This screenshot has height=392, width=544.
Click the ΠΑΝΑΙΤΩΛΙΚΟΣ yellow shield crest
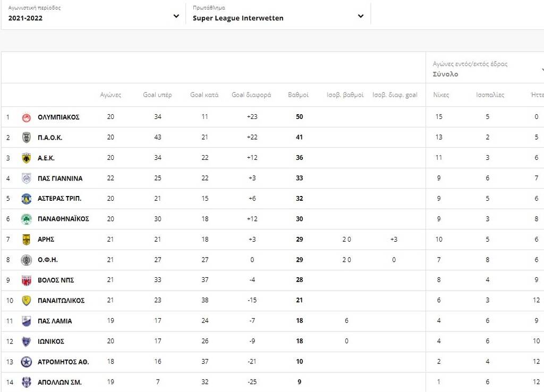click(x=27, y=301)
